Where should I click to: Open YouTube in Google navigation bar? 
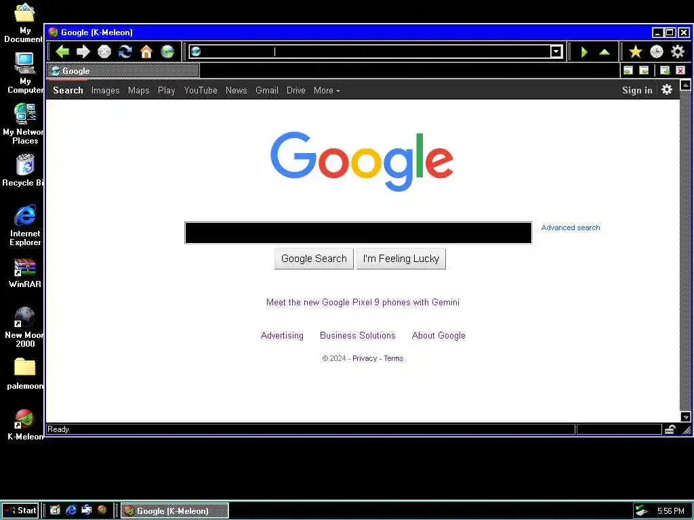click(201, 90)
